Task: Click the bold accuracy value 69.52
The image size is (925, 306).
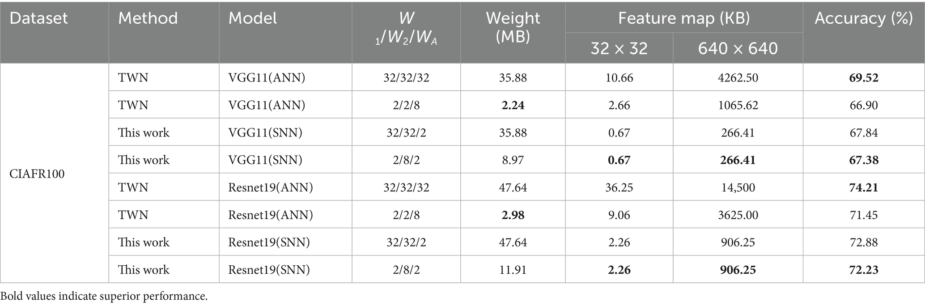Action: point(864,78)
